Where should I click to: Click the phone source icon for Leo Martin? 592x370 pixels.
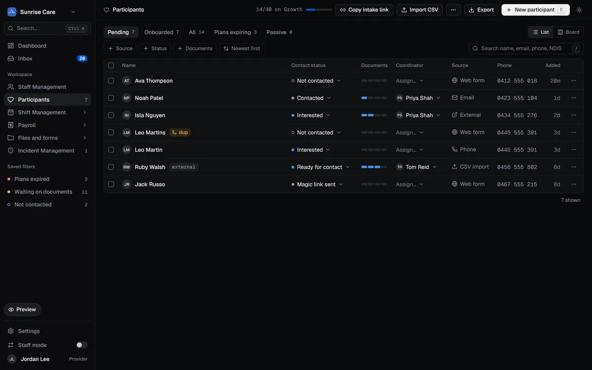pyautogui.click(x=455, y=149)
